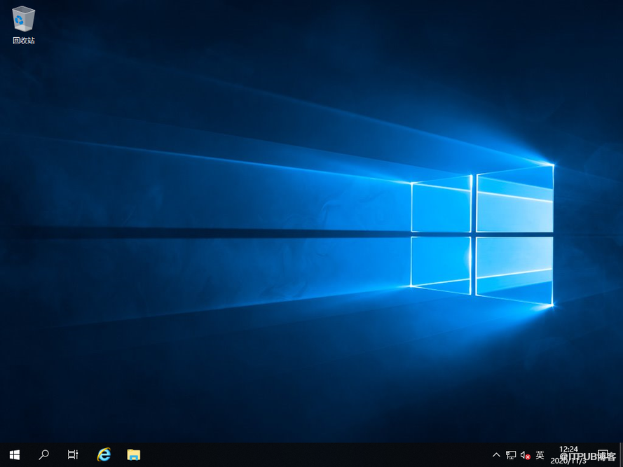Launch Internet Explorer from the taskbar
The image size is (623, 467).
click(x=104, y=454)
